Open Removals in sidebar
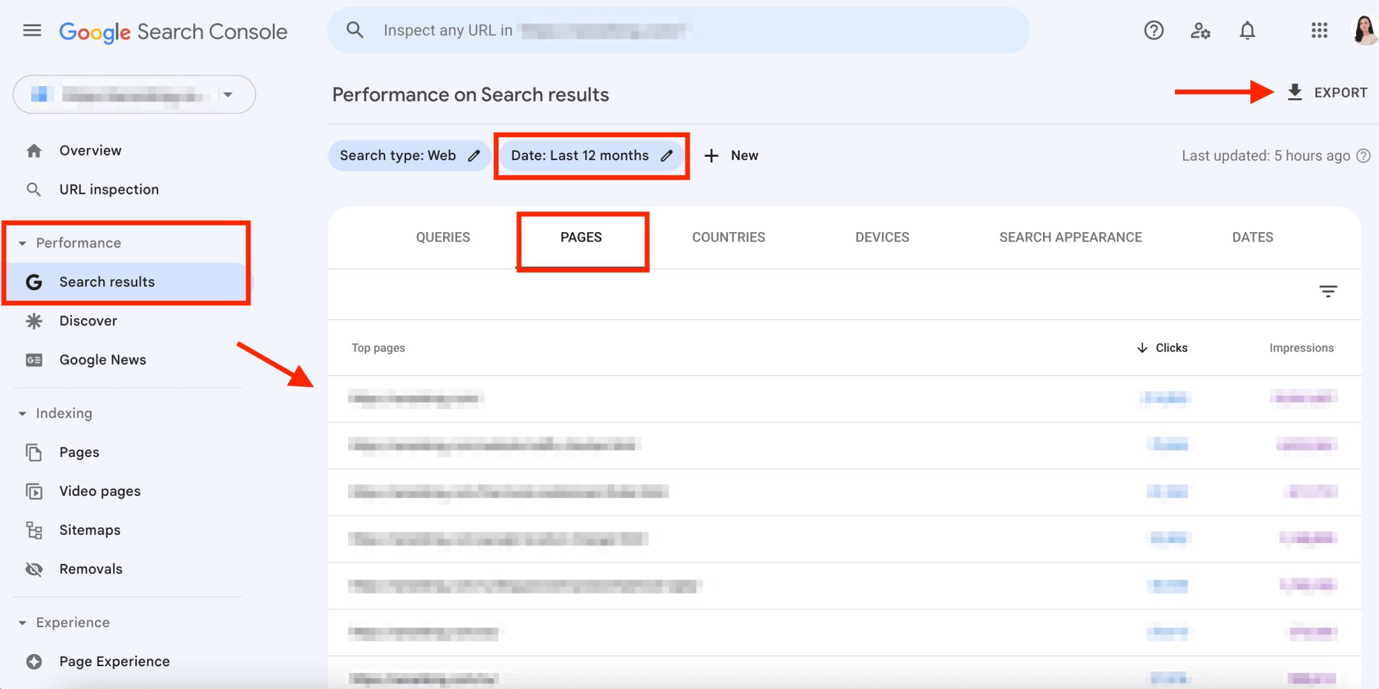The image size is (1379, 689). point(91,569)
